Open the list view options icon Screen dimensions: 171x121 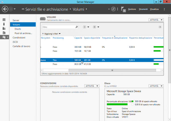tap(85, 27)
